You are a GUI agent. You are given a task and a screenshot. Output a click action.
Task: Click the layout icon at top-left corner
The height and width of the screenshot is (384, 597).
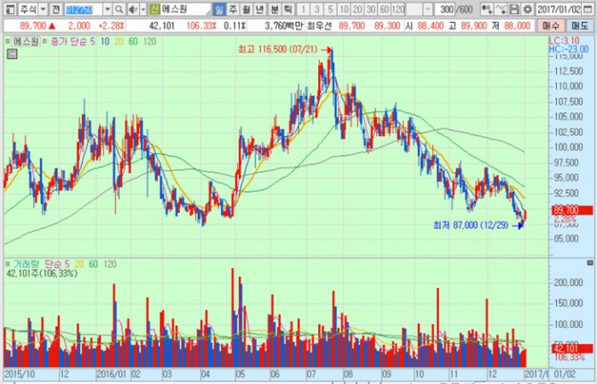[x=7, y=8]
